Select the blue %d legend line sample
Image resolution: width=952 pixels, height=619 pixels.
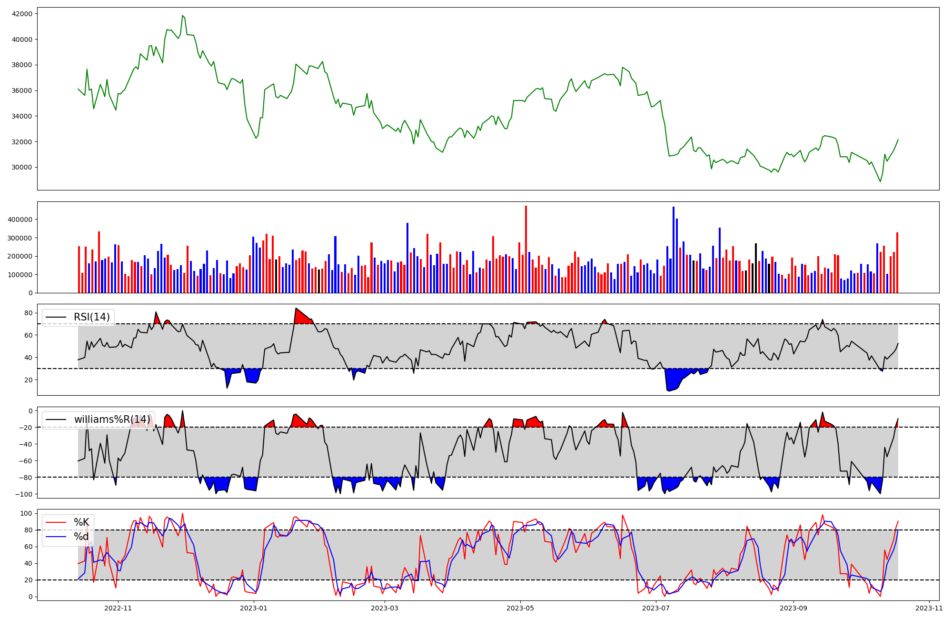(x=55, y=537)
